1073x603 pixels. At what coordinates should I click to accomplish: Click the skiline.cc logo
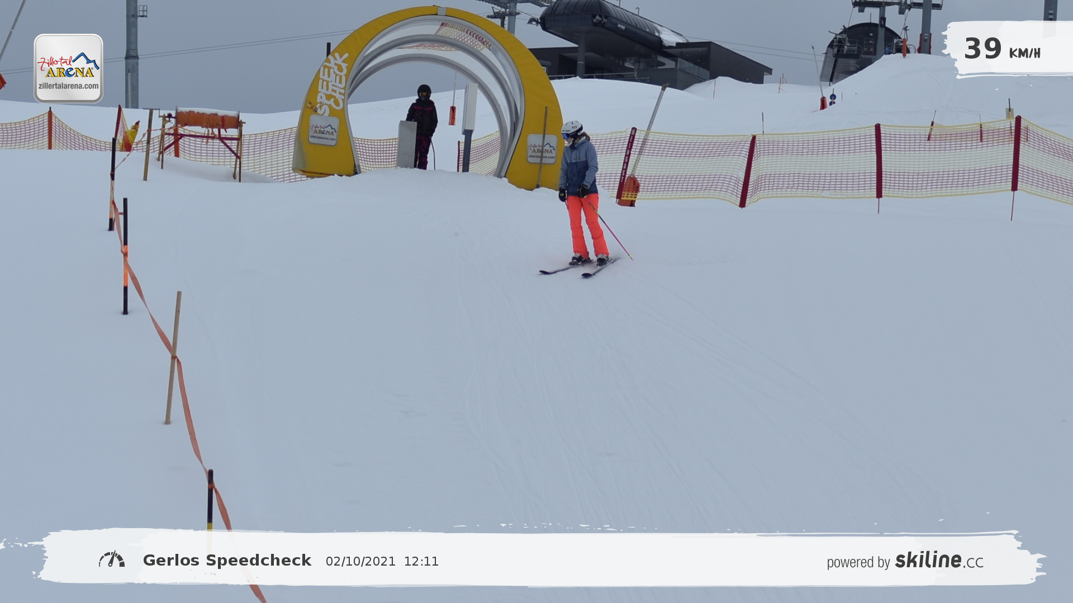(939, 560)
